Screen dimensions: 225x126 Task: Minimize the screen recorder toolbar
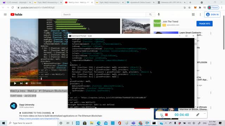tap(205, 113)
